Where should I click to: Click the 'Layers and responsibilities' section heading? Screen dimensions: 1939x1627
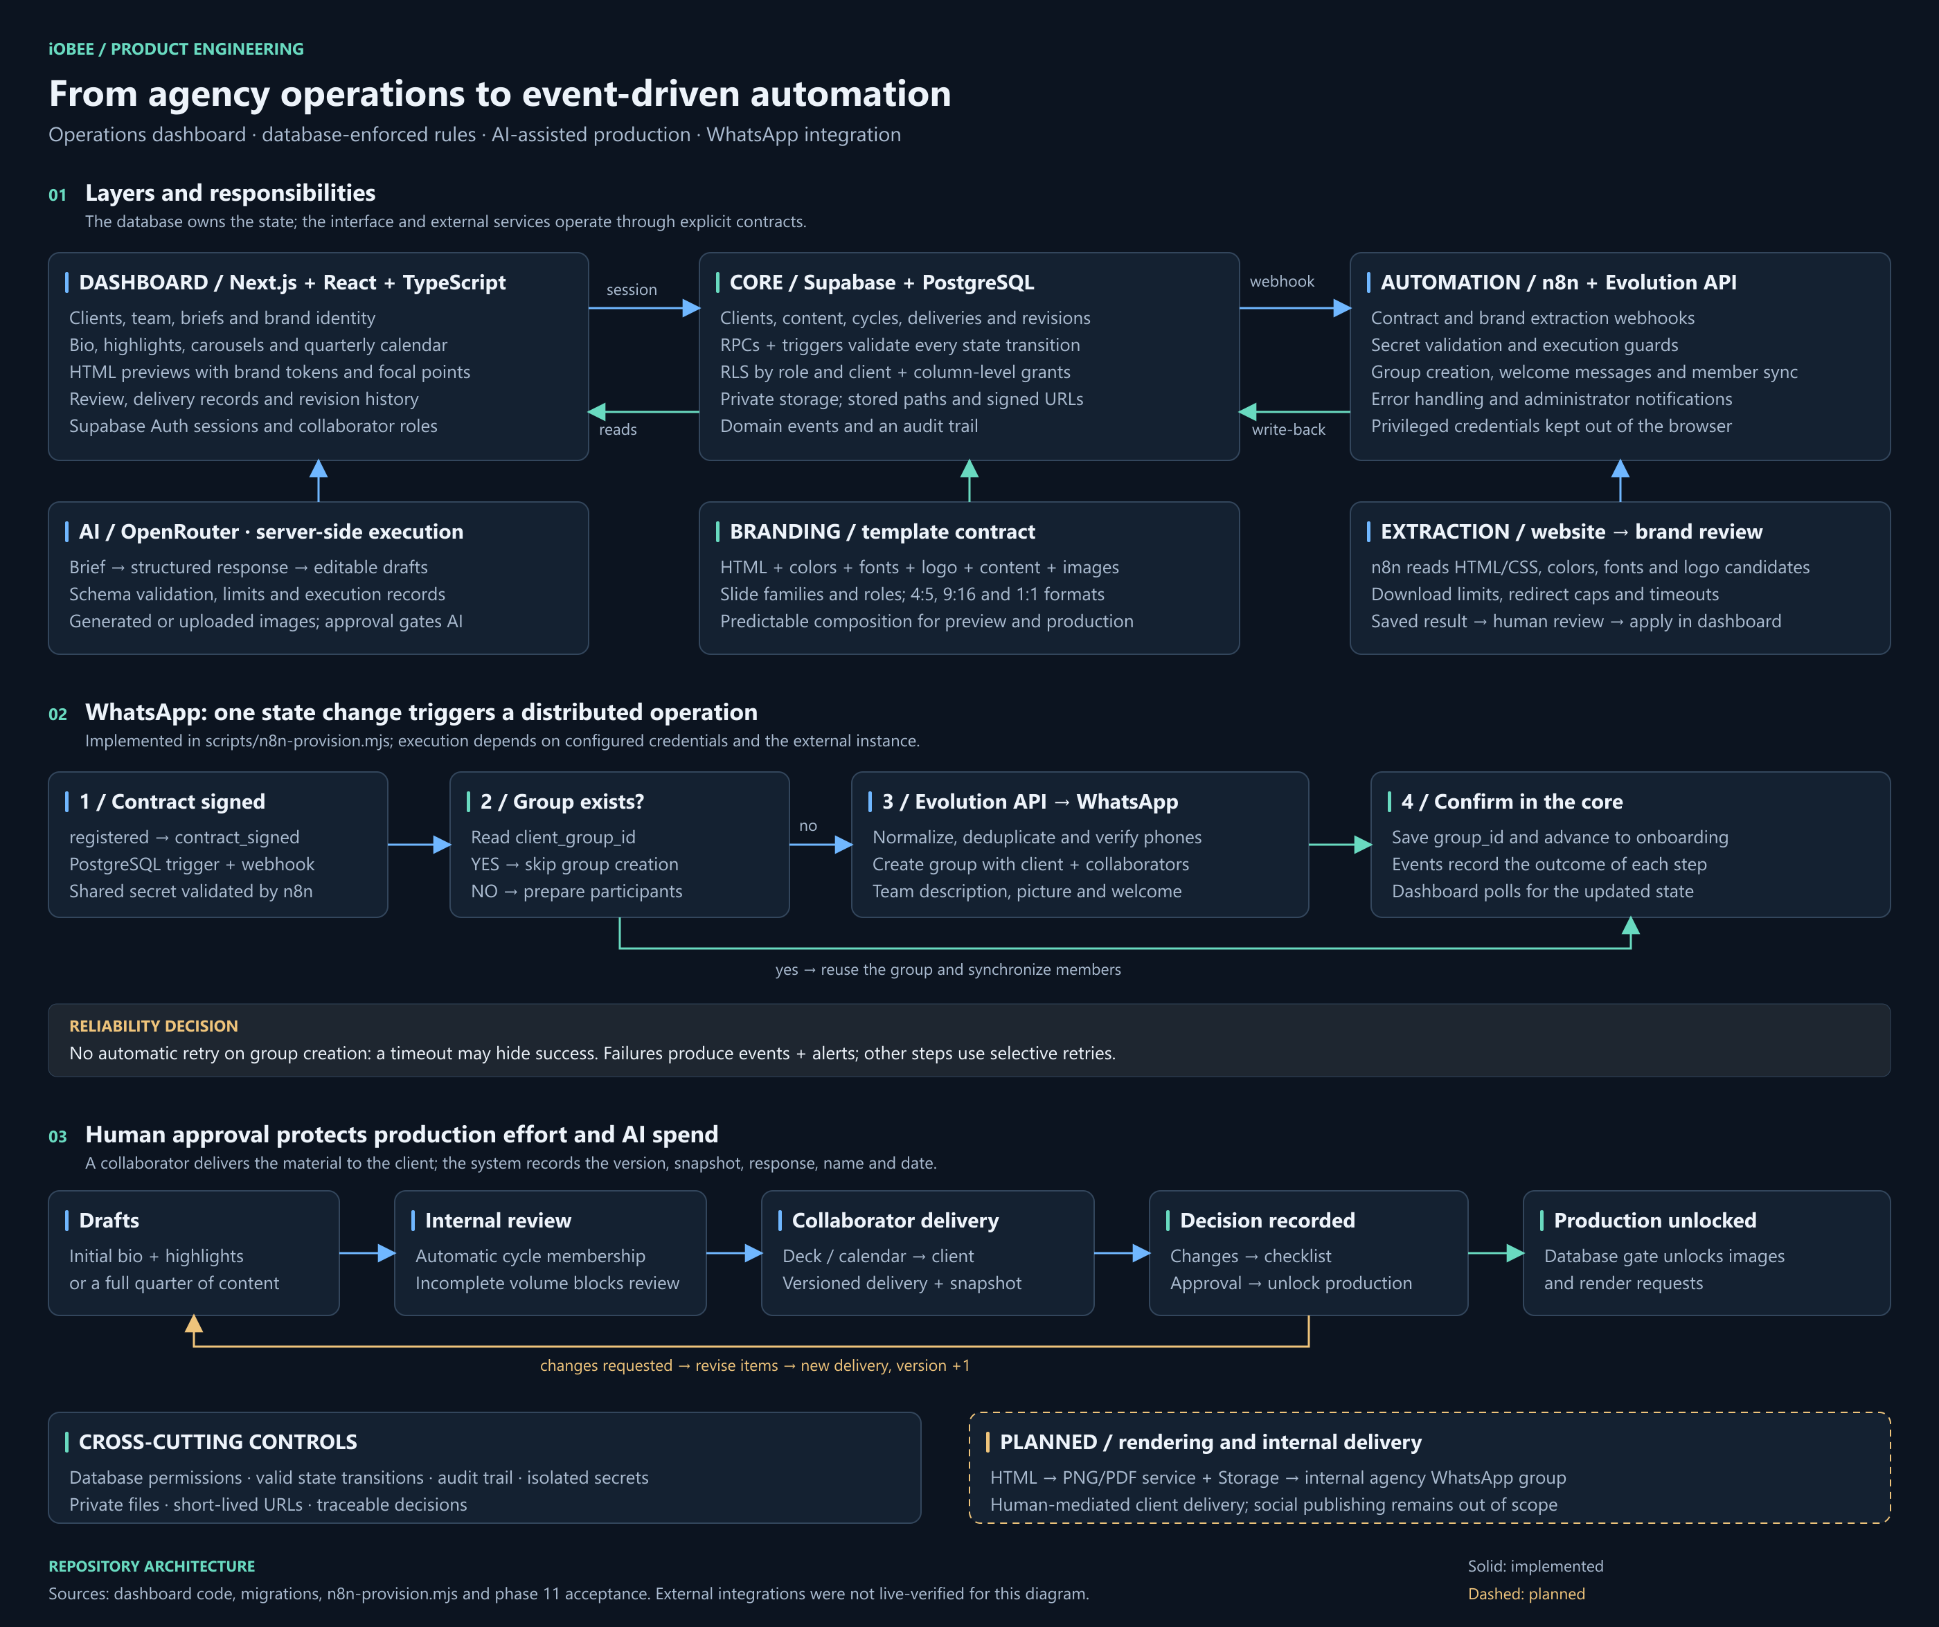pyautogui.click(x=230, y=193)
